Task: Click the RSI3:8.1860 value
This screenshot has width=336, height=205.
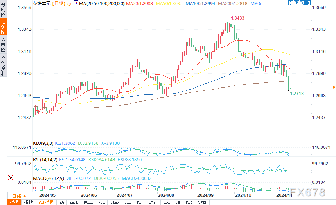Action: (x=130, y=159)
